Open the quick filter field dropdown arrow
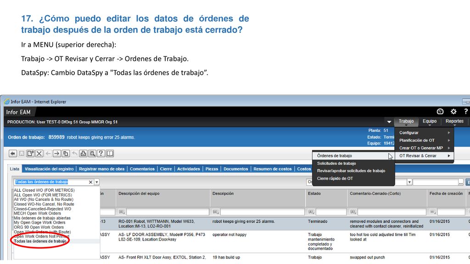This screenshot has height=264, width=470. click(409, 182)
